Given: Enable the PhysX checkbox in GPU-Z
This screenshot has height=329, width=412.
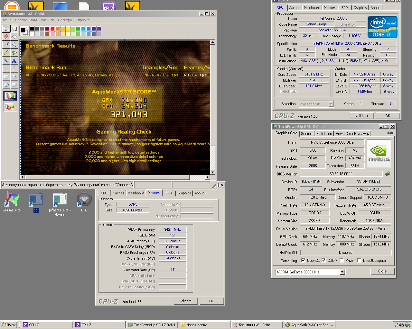Looking at the screenshot, I should pyautogui.click(x=342, y=261).
